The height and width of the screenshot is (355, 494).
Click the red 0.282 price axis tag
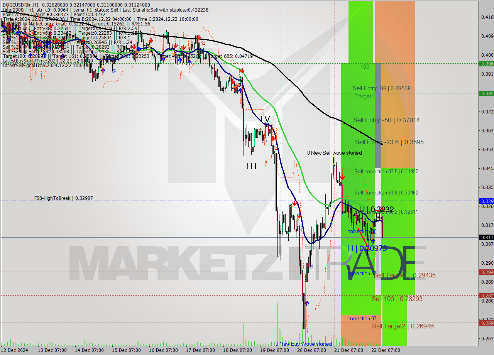[x=486, y=296]
